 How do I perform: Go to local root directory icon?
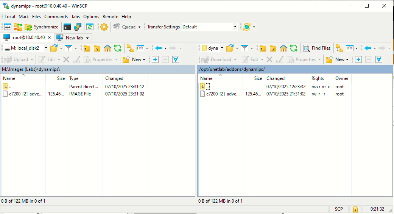click(97, 48)
